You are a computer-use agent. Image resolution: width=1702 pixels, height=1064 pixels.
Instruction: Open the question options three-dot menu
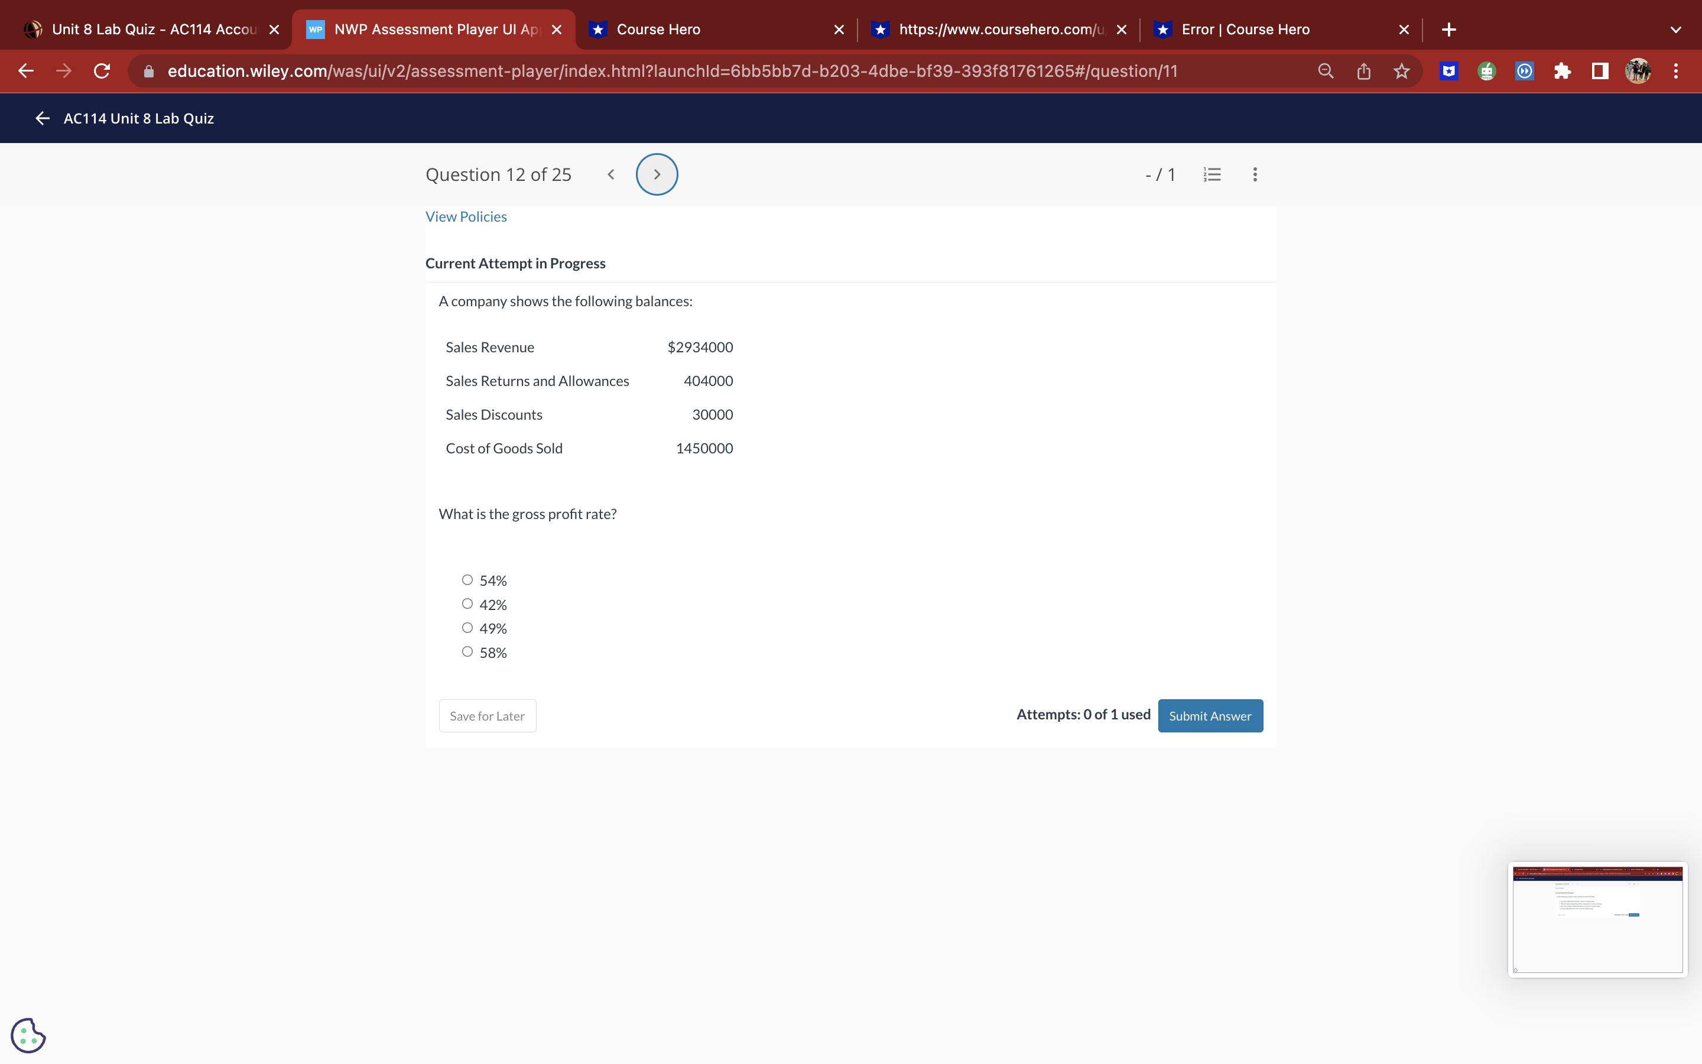(x=1255, y=174)
